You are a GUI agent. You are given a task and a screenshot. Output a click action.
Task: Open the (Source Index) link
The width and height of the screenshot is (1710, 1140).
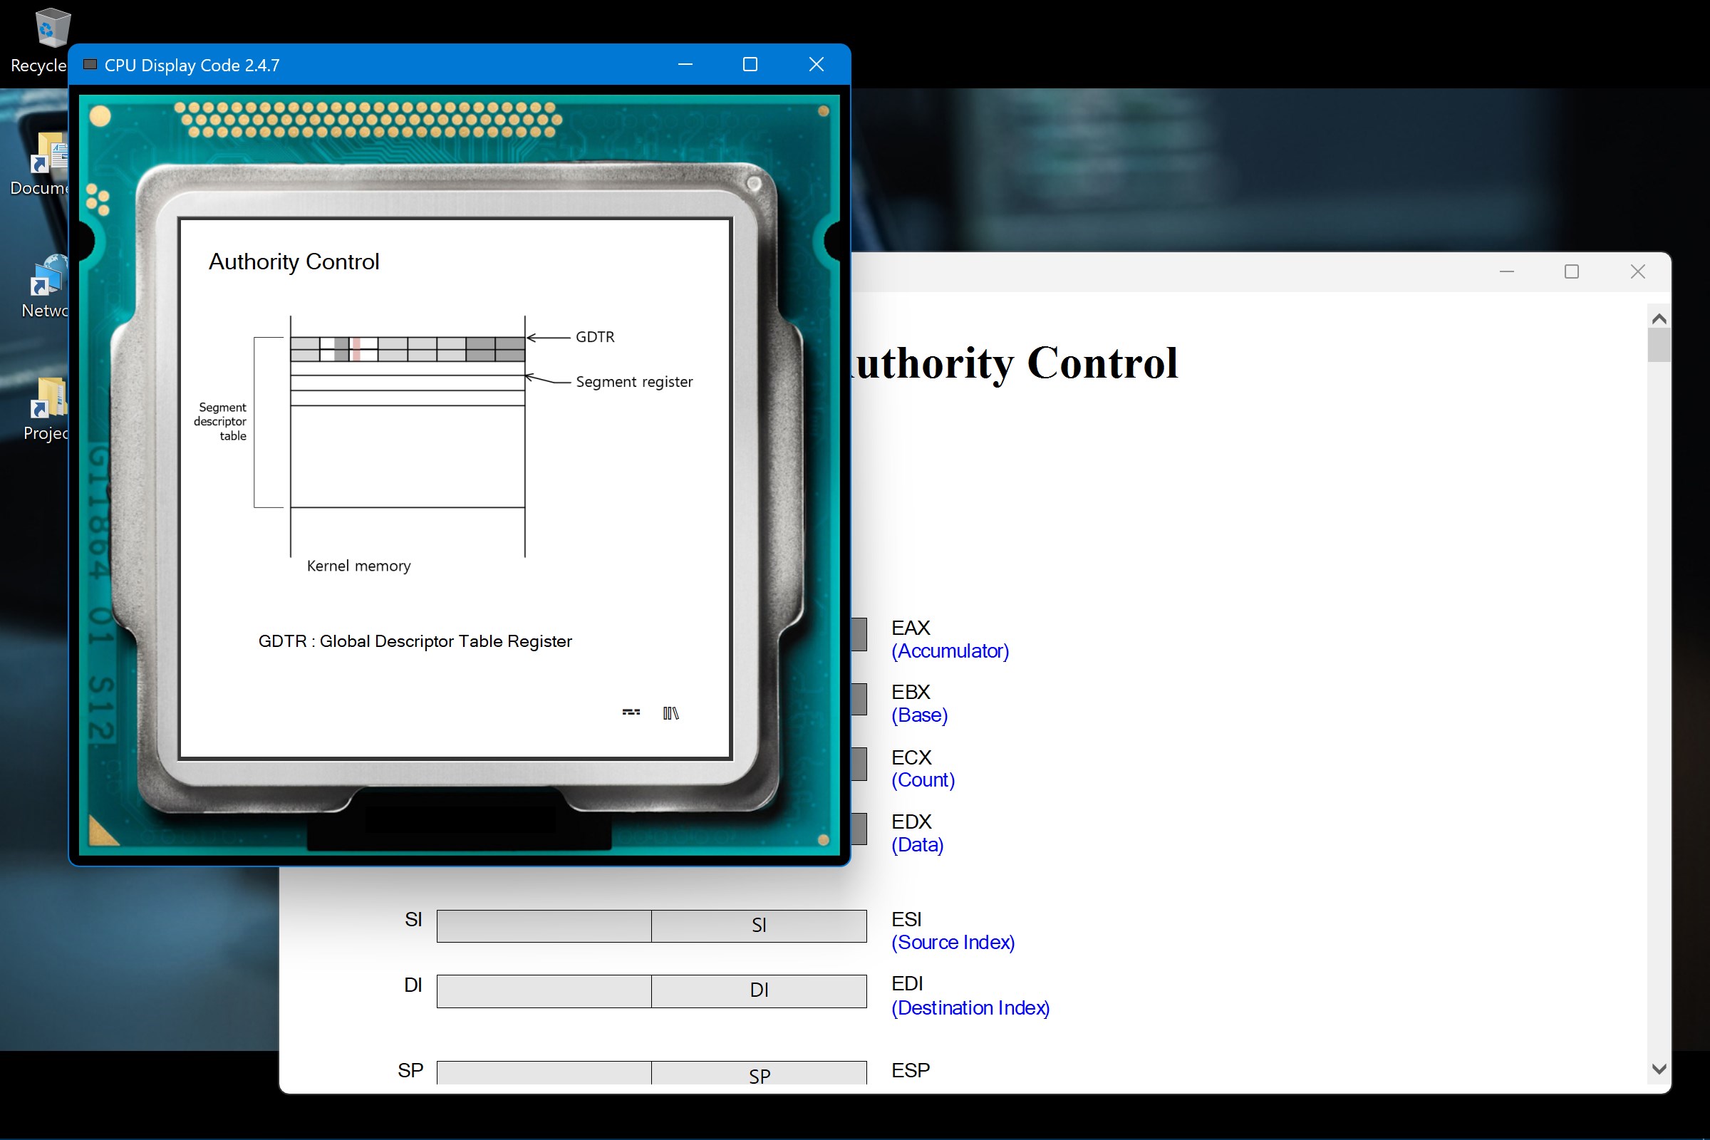coord(953,943)
